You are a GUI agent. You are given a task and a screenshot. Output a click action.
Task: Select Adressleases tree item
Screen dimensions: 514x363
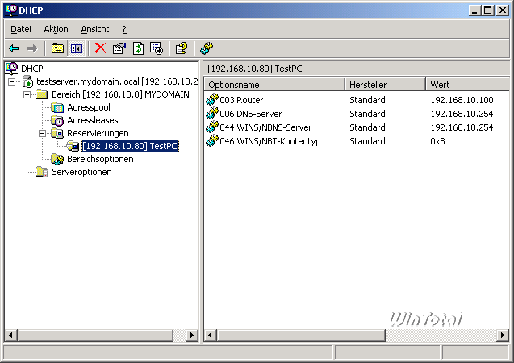pyautogui.click(x=93, y=120)
